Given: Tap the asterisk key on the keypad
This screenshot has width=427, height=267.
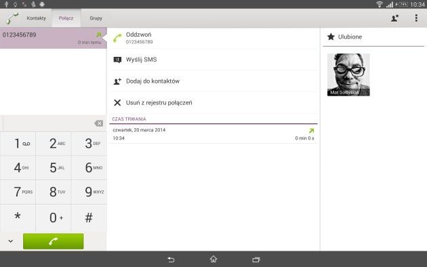Looking at the screenshot, I should [18, 218].
